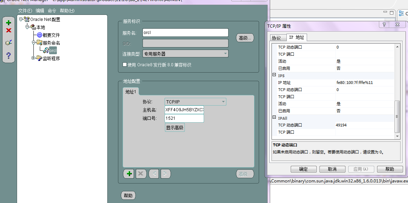Click 确定 in TCP/IP dialog
The image size is (408, 203).
pos(304,169)
